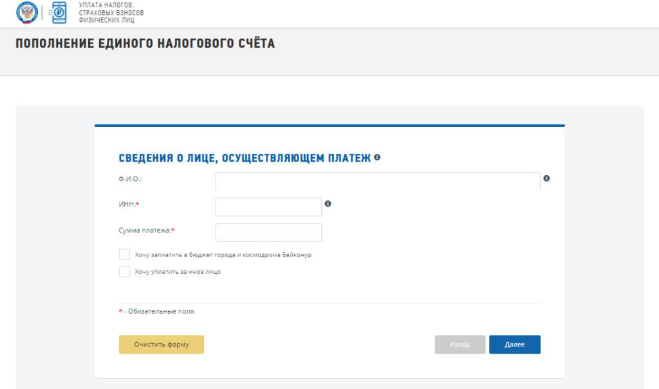Tick the 'уплатить за иное лицо' checkbox

124,272
